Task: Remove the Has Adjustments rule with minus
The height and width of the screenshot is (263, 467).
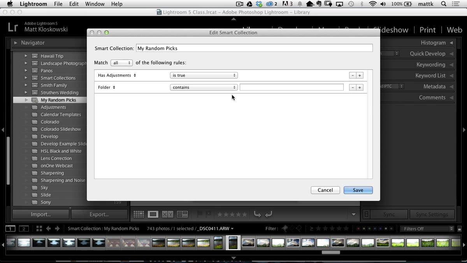Action: click(353, 75)
